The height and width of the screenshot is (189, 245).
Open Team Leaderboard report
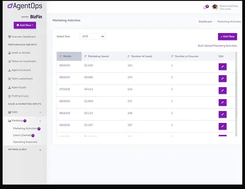tap(22, 79)
